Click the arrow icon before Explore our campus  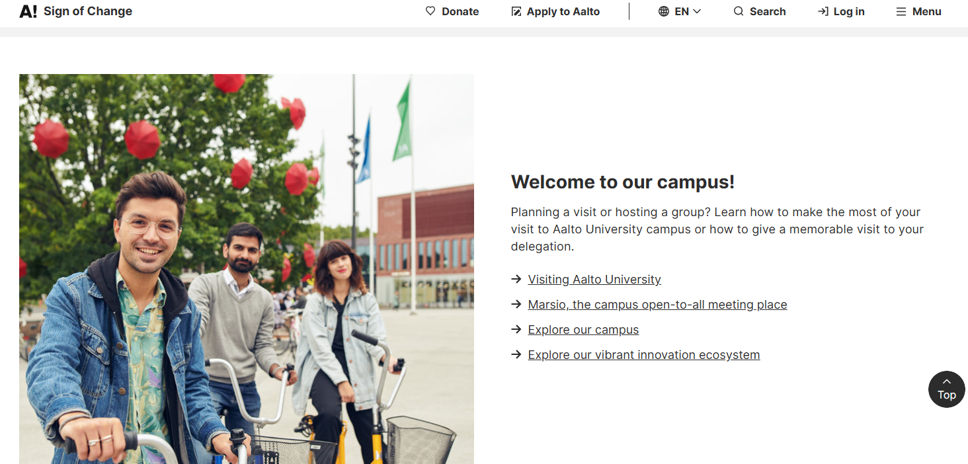516,330
